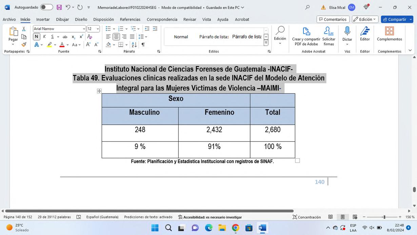
Task: Apply red font color
Action: pyautogui.click(x=62, y=44)
